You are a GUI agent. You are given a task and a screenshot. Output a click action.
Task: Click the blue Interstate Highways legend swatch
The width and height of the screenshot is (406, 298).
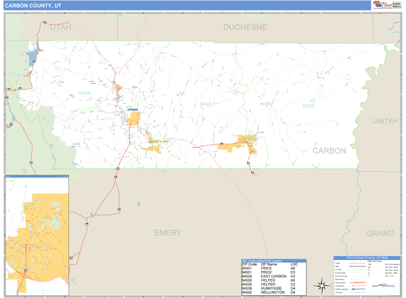click(357, 289)
